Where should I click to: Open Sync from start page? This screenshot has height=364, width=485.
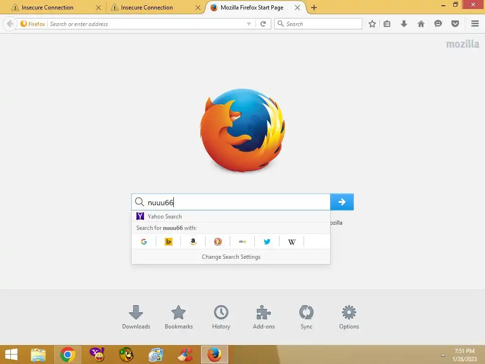[x=306, y=317]
